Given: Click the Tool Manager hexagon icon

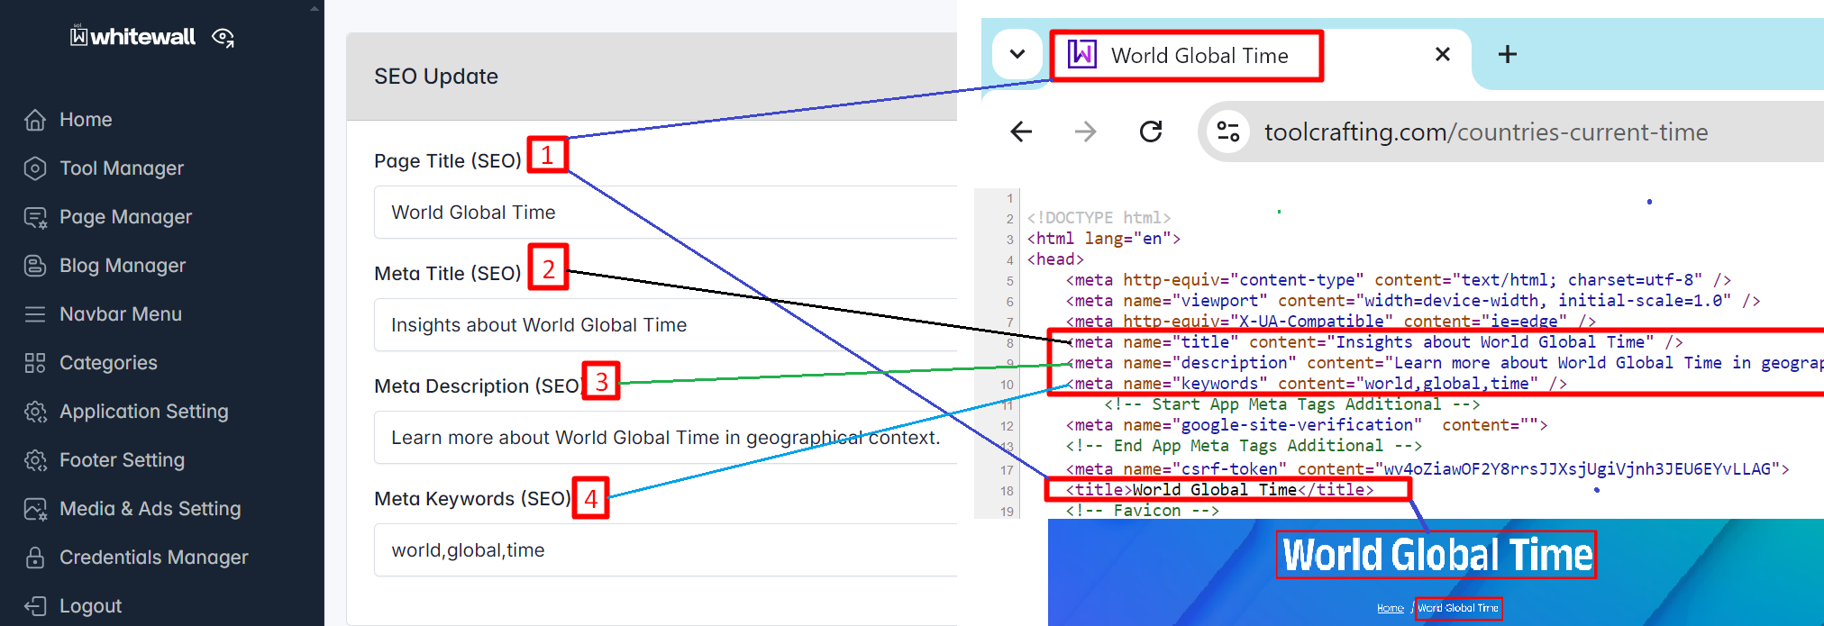Looking at the screenshot, I should click(x=35, y=168).
